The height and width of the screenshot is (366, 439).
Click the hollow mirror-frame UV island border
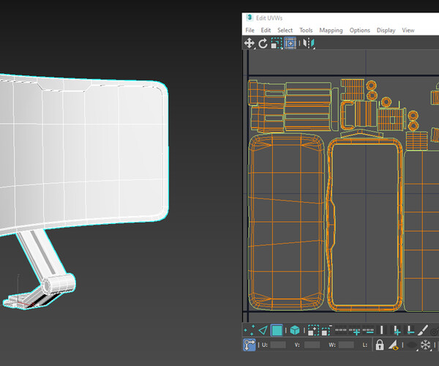click(x=400, y=224)
